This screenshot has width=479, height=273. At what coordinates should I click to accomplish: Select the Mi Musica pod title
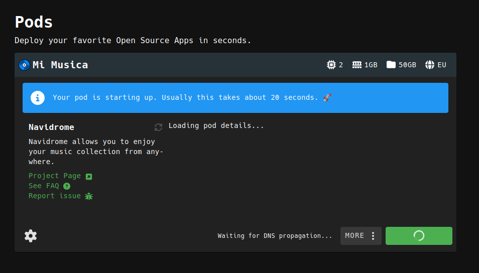click(x=60, y=65)
